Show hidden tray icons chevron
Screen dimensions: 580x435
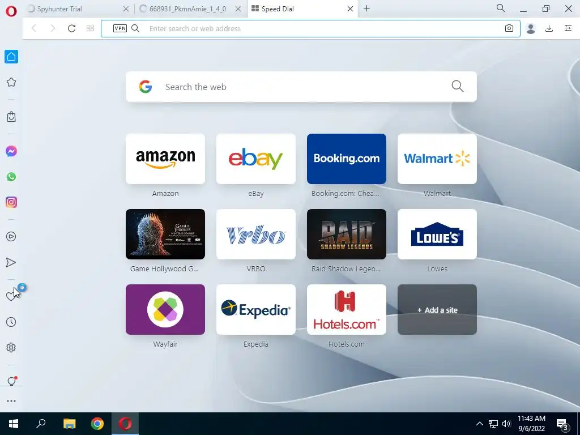[479, 424]
